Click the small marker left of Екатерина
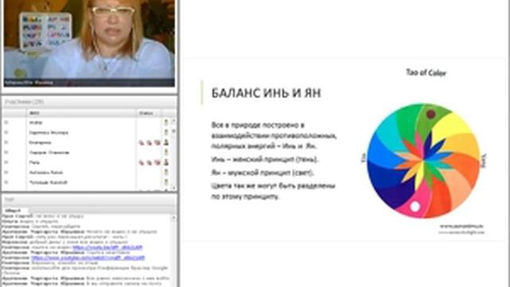Image resolution: width=510 pixels, height=287 pixels. [6, 143]
